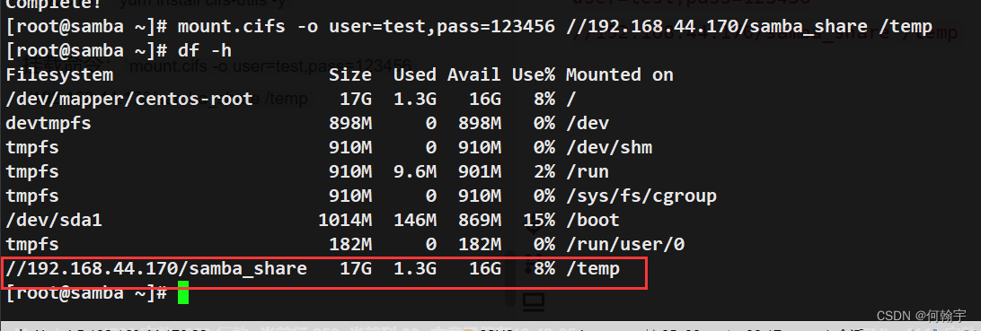Select the Size column header

click(350, 75)
